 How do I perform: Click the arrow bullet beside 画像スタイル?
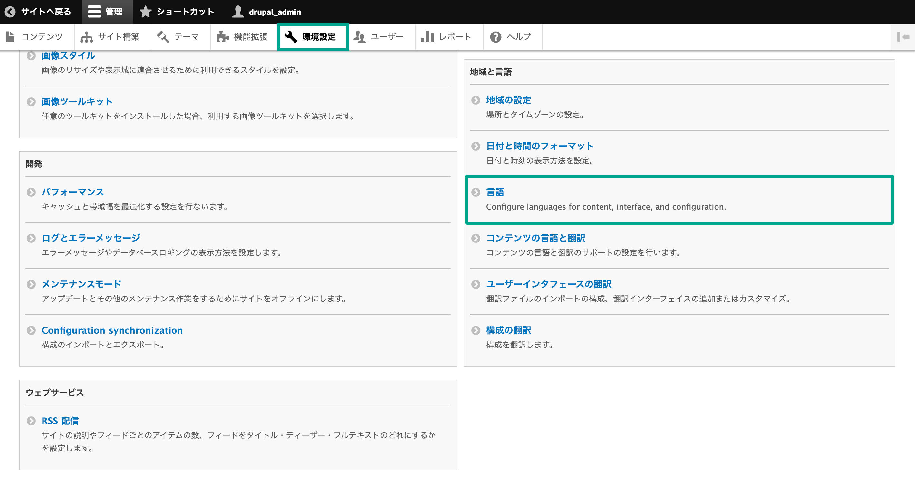(x=31, y=56)
